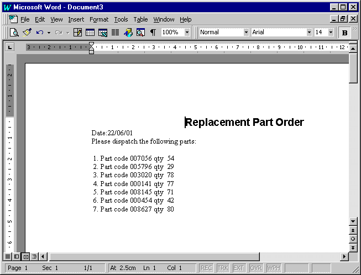Click the vertical scrollbar down arrow
Viewport: 361px width, 275px height.
click(353, 221)
